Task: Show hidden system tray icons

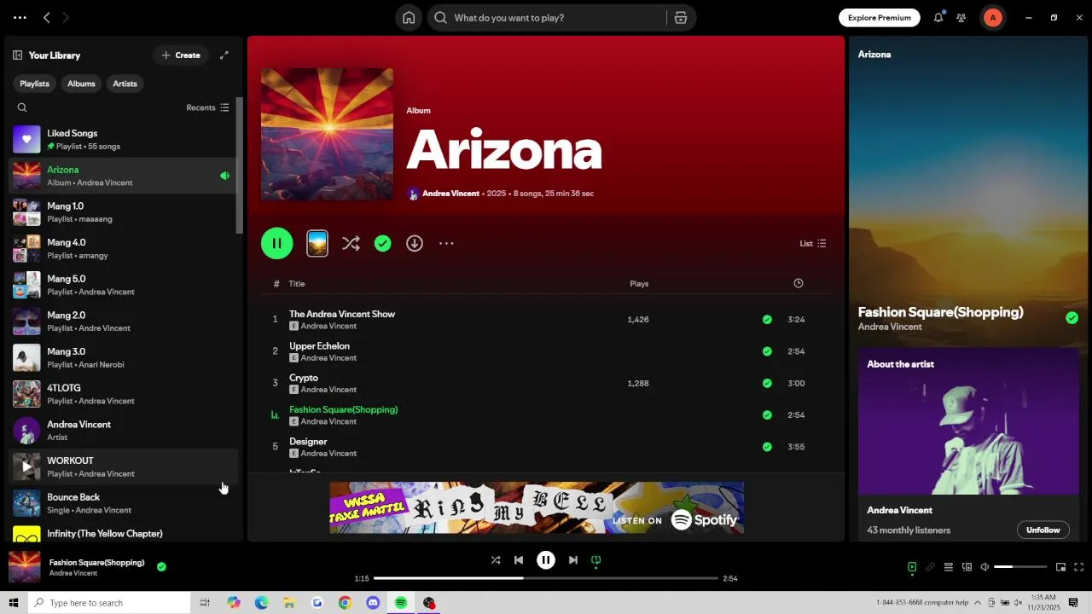Action: 978,603
